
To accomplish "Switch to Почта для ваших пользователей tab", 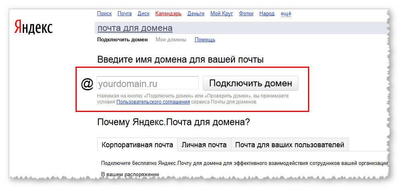I will click(x=290, y=145).
